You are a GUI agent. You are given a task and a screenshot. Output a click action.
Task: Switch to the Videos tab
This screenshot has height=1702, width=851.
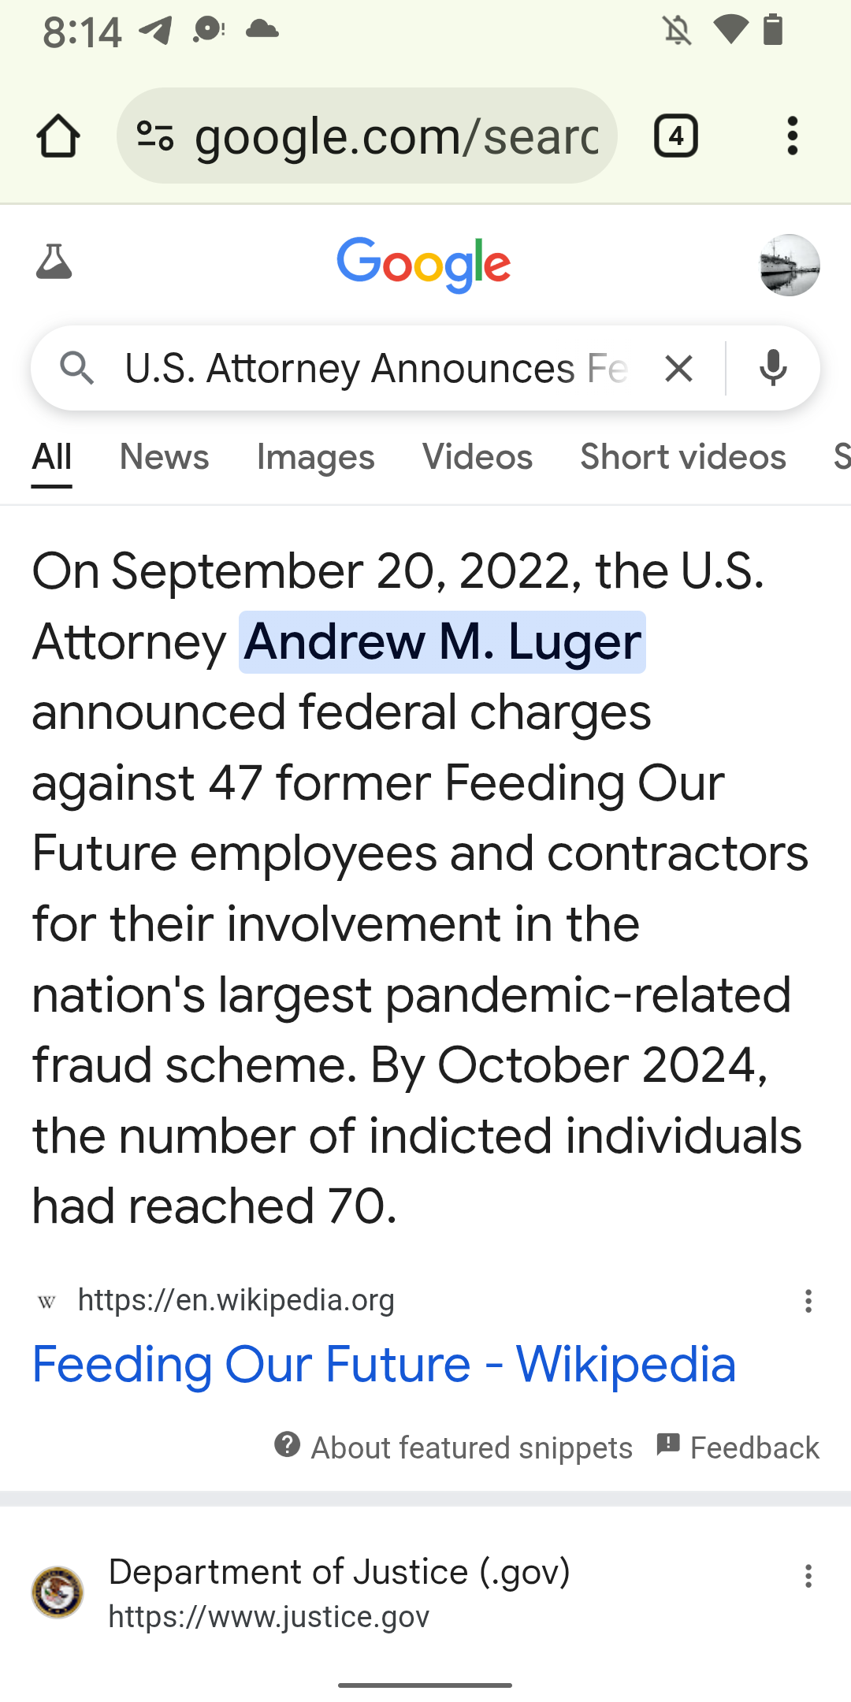(x=477, y=457)
